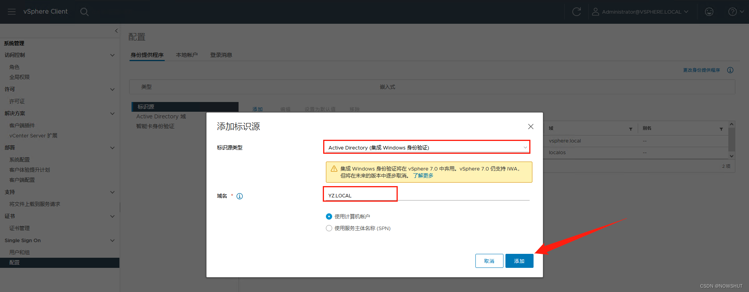Open 许可证 in the sidebar
The image size is (749, 292).
pyautogui.click(x=17, y=101)
